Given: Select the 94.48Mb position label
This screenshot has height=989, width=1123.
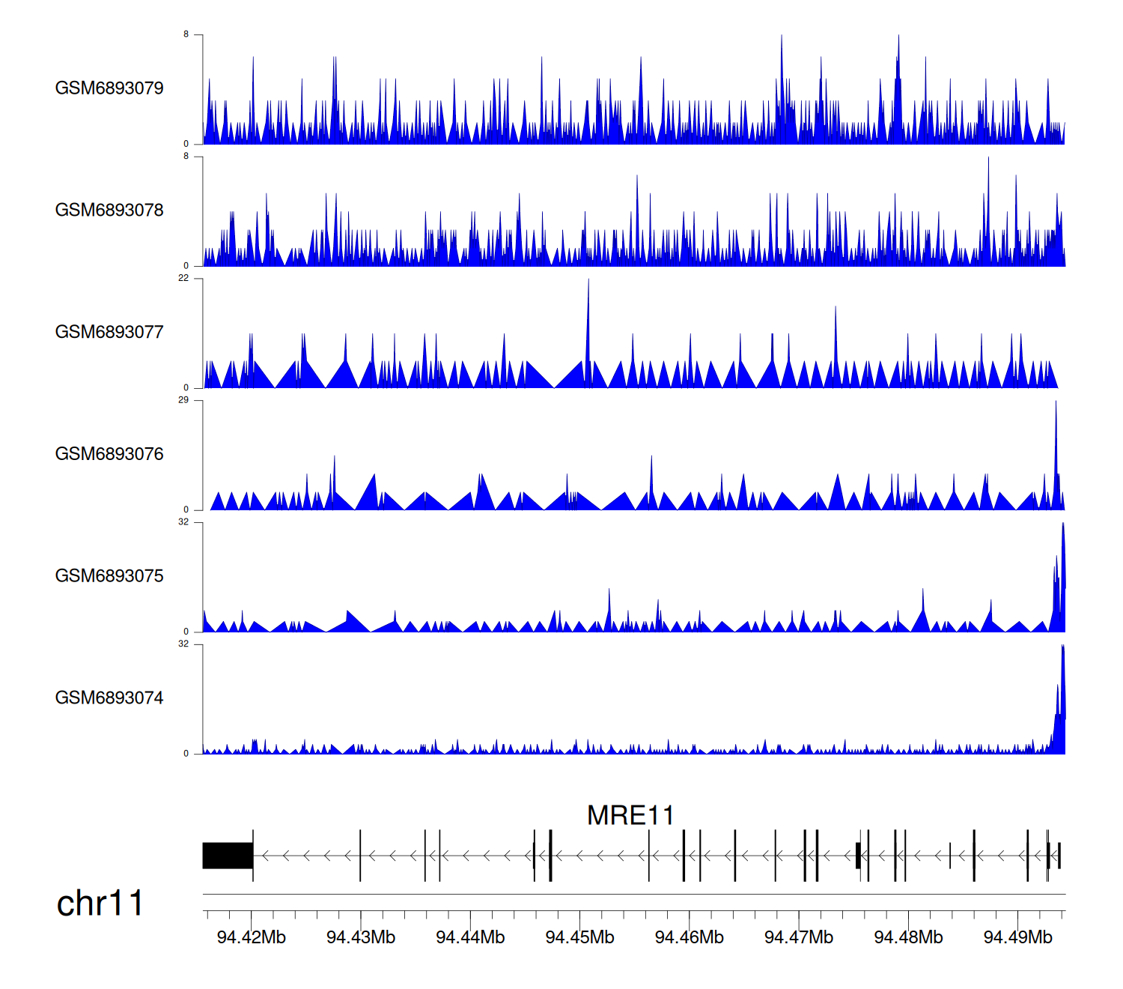Looking at the screenshot, I should (x=908, y=937).
